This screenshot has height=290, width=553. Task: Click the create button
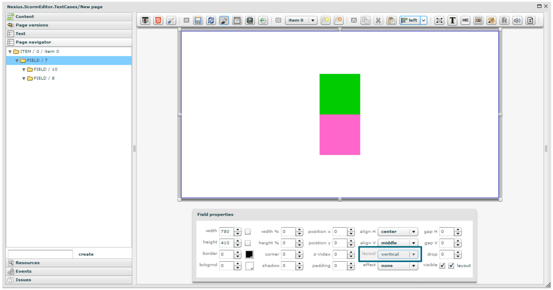[86, 254]
